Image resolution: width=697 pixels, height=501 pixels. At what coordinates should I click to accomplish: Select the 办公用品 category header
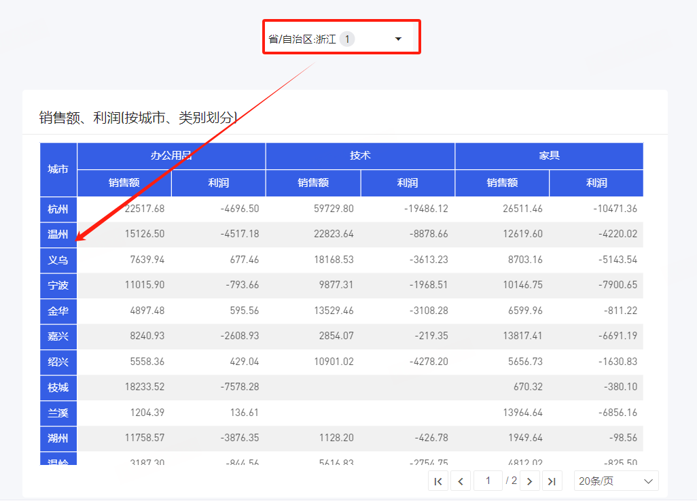click(x=171, y=156)
